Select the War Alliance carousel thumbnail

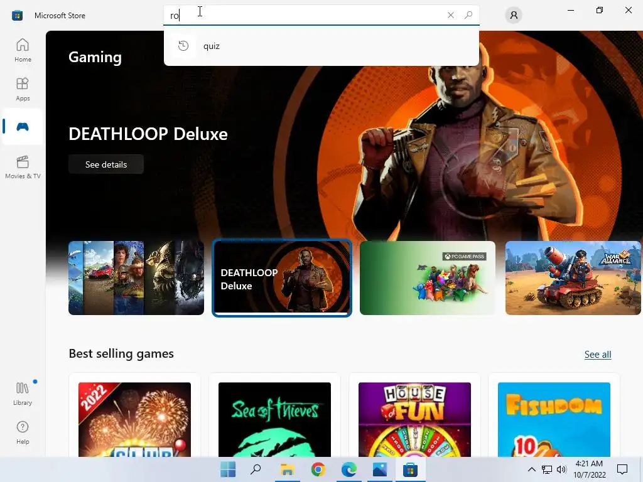pos(573,278)
